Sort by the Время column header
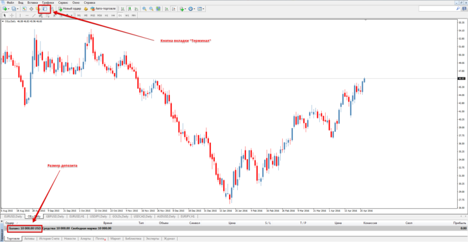 108,223
